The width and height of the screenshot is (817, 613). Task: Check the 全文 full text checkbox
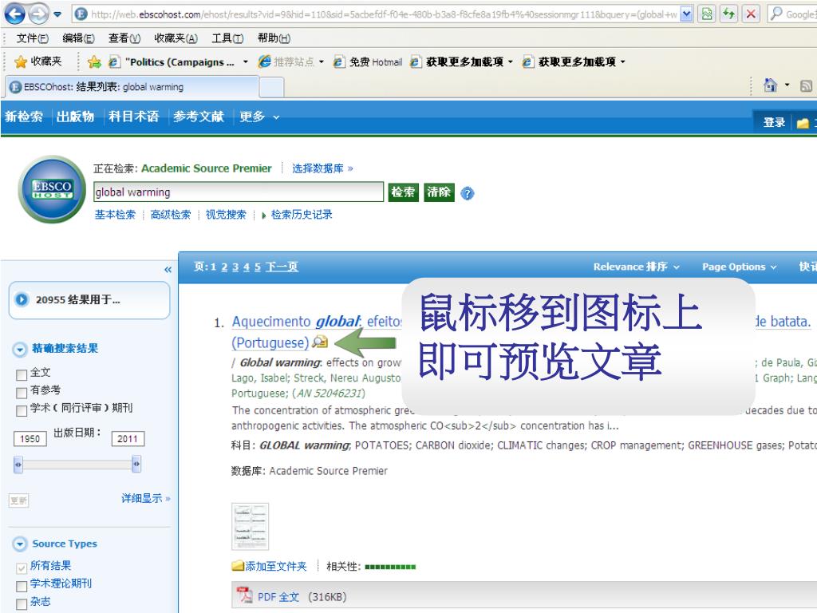[x=22, y=375]
